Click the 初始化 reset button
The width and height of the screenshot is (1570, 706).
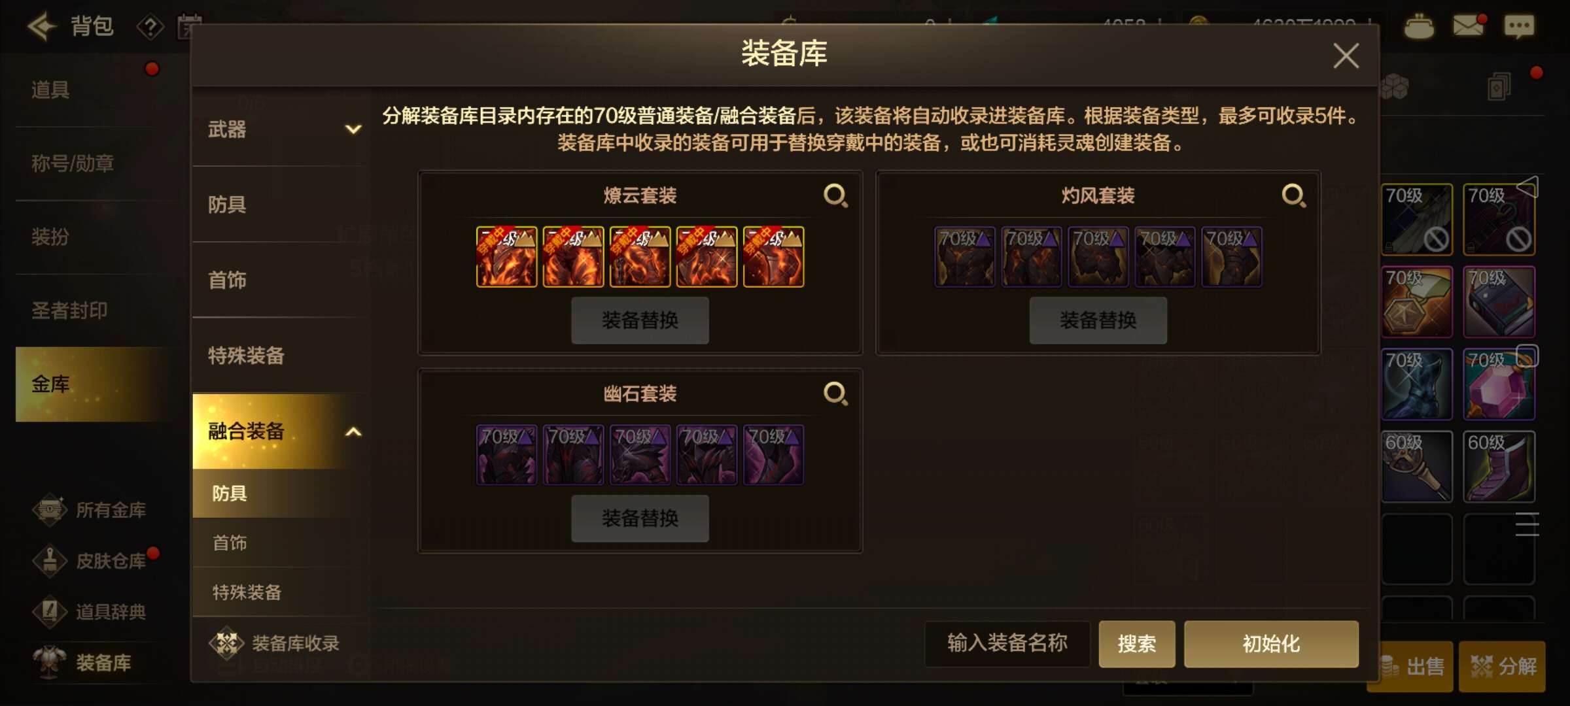point(1271,644)
